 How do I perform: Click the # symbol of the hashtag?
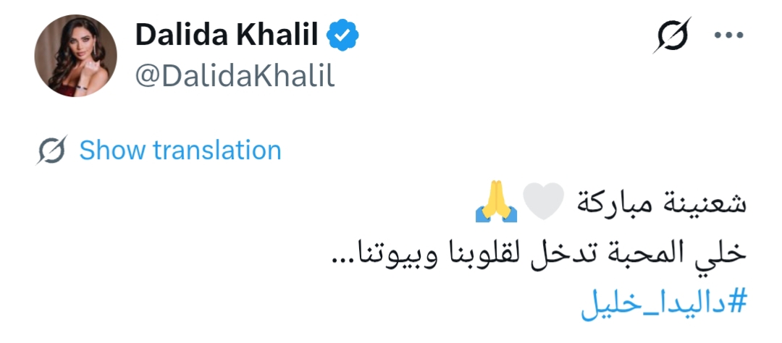click(736, 300)
